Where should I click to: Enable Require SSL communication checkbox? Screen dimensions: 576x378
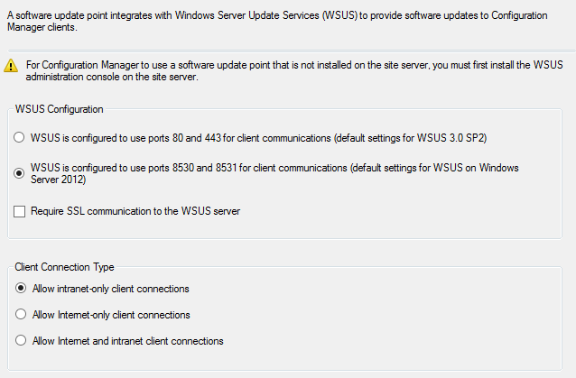[21, 211]
